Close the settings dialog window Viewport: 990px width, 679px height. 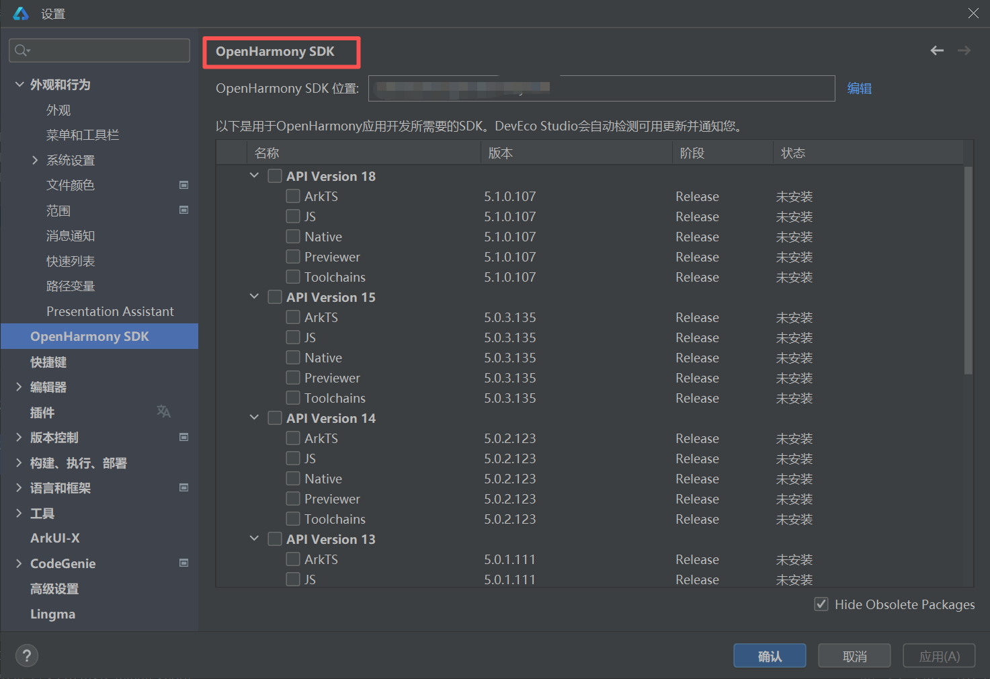tap(973, 13)
